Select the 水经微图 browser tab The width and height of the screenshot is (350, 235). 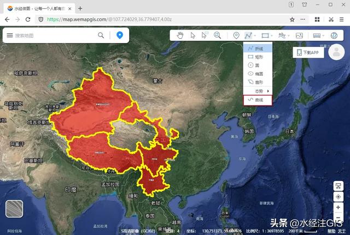tap(39, 9)
